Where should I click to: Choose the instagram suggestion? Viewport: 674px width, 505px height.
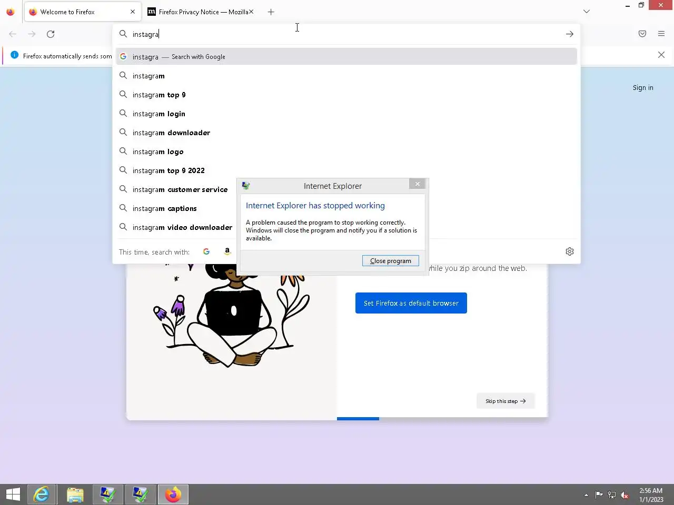coord(346,76)
